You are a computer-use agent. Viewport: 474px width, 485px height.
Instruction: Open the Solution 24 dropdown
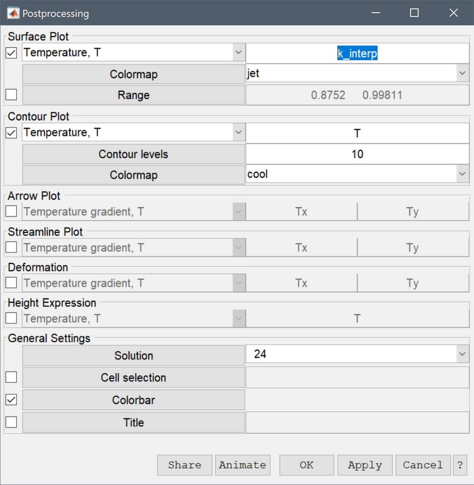358,354
